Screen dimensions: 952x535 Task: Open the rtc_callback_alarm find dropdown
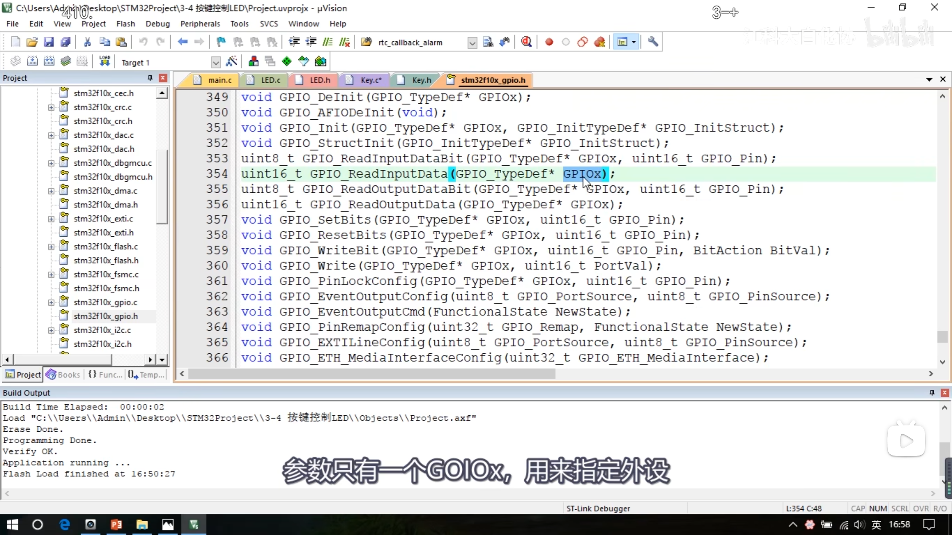(472, 43)
